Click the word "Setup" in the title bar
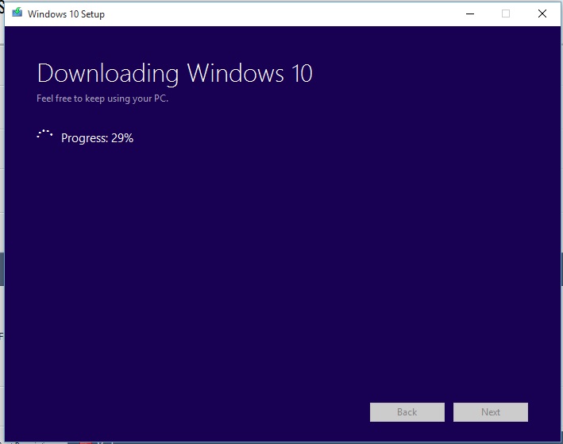 (91, 14)
